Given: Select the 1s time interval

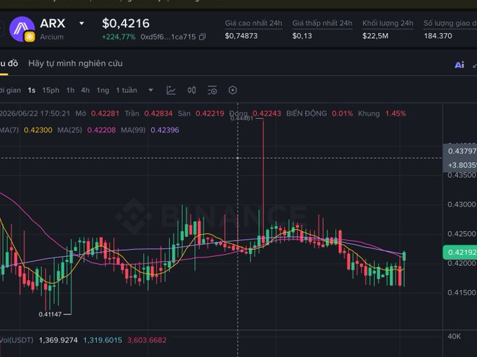Looking at the screenshot, I should coord(32,90).
